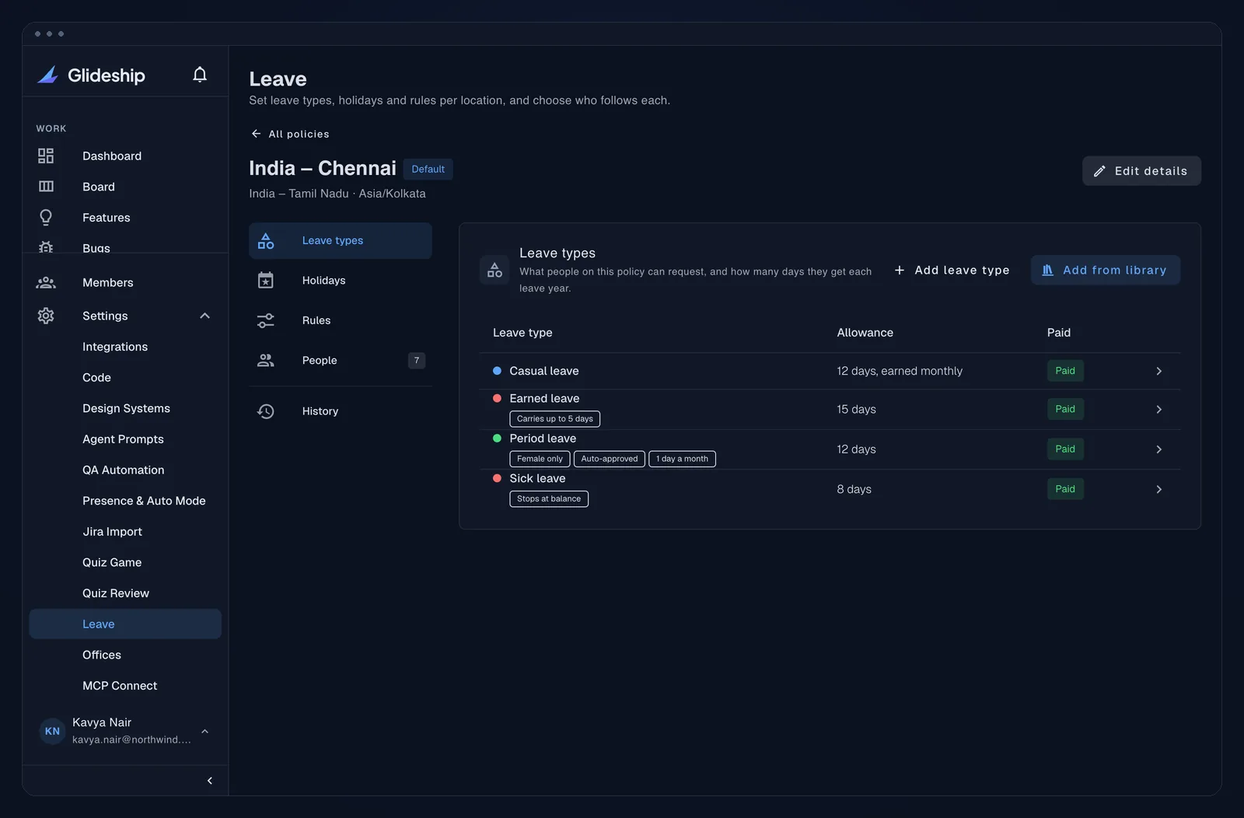Click the People group icon in policy nav
This screenshot has width=1244, height=818.
pos(266,360)
